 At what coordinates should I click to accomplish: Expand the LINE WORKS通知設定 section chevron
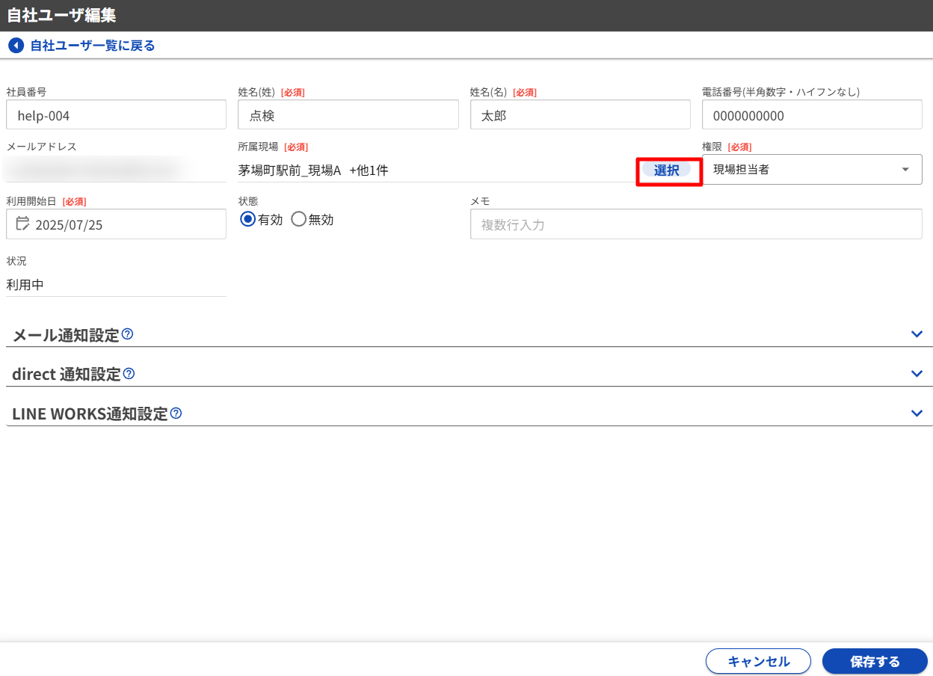[917, 414]
